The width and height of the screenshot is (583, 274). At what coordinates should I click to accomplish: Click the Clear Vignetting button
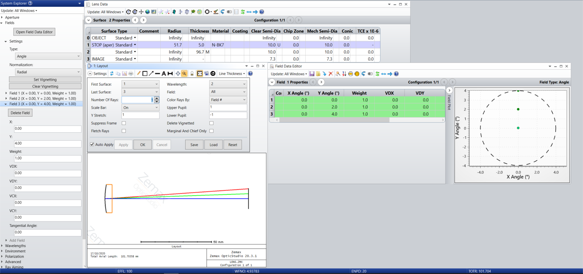pyautogui.click(x=45, y=86)
